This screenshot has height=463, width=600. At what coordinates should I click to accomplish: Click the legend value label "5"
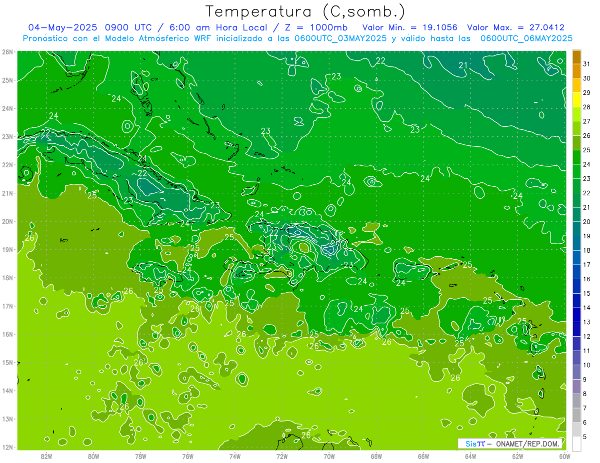(x=585, y=437)
